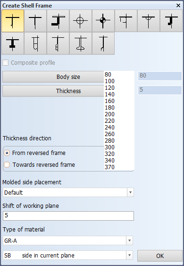Viewport: 184px width, 266px height.
Task: Confirm with the OK button
Action: (160, 256)
